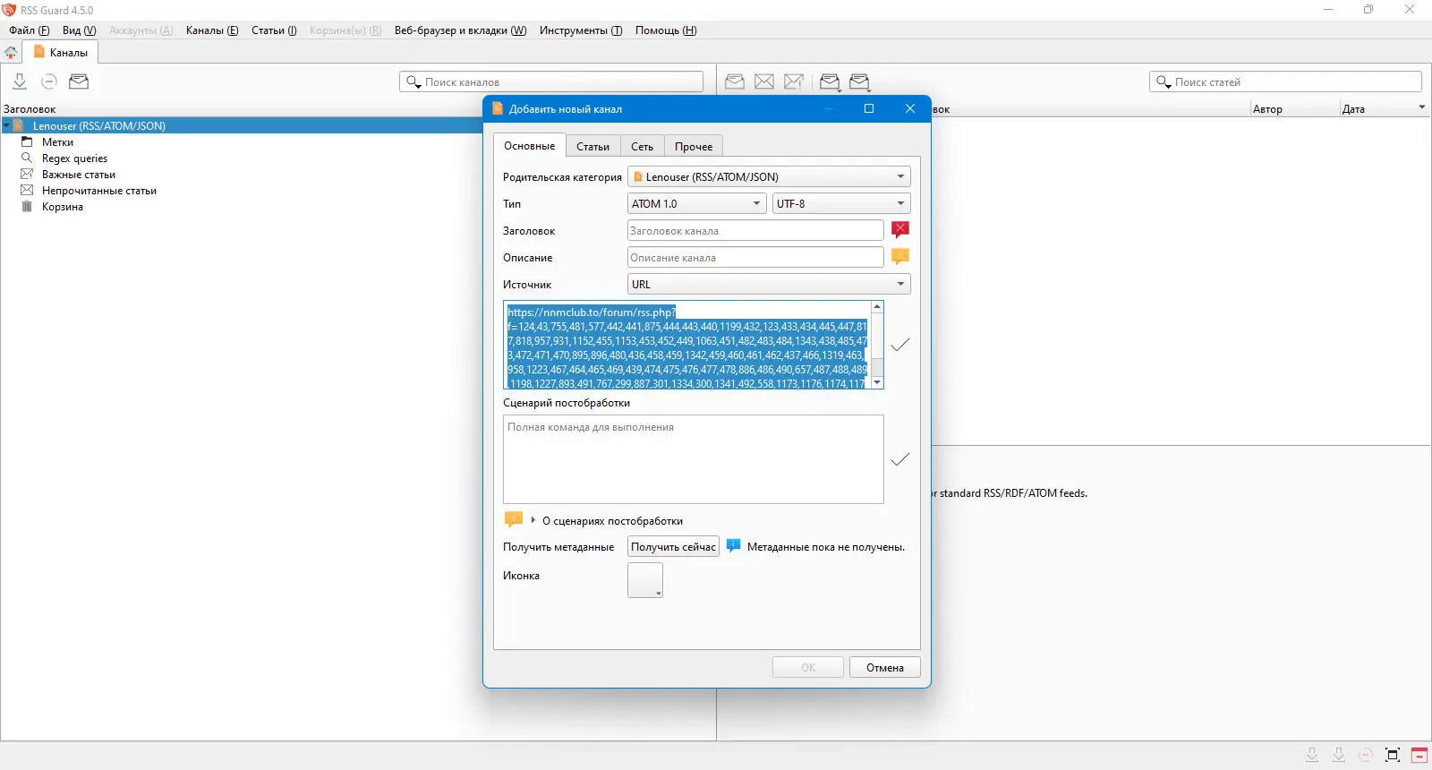Screen dimensions: 1432x770
Task: Open the Иконка icon picker button
Action: tap(645, 580)
